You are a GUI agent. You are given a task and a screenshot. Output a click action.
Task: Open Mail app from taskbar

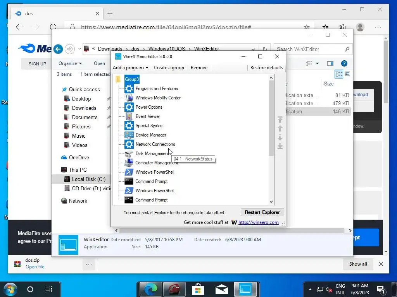pos(222,290)
